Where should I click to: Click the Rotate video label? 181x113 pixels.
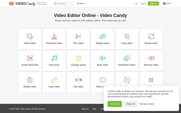click(30, 87)
